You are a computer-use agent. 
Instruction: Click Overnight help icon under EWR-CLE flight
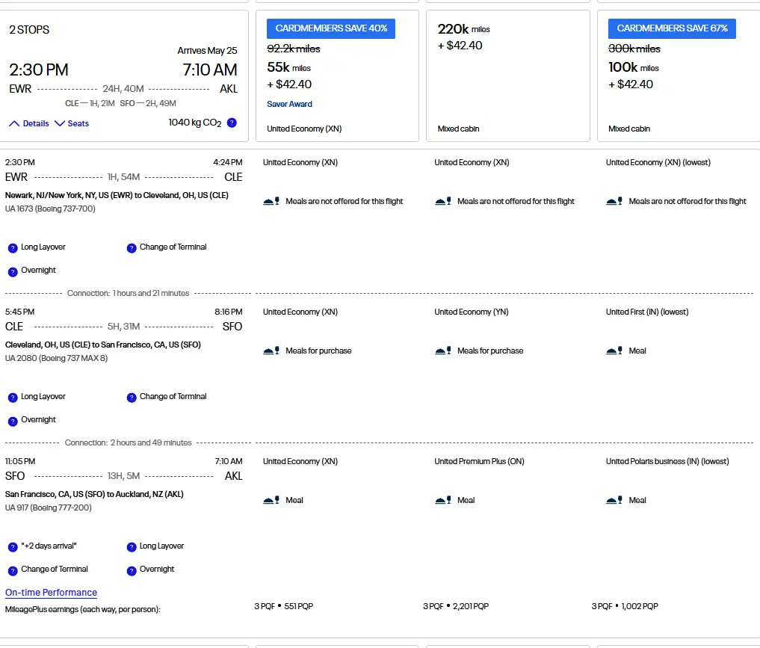pos(13,272)
